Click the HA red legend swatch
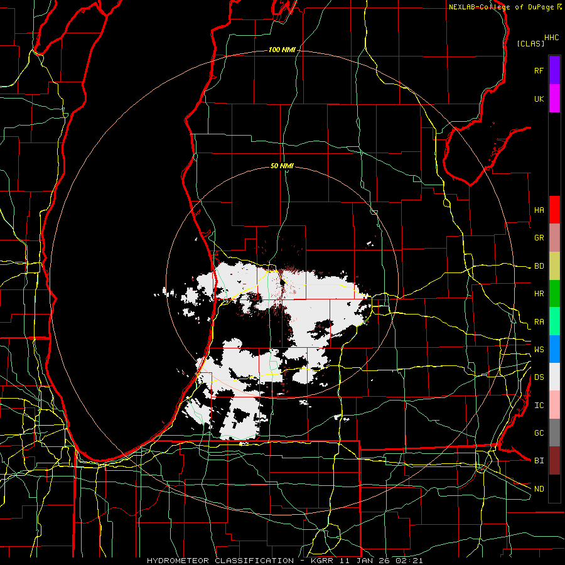 [554, 210]
